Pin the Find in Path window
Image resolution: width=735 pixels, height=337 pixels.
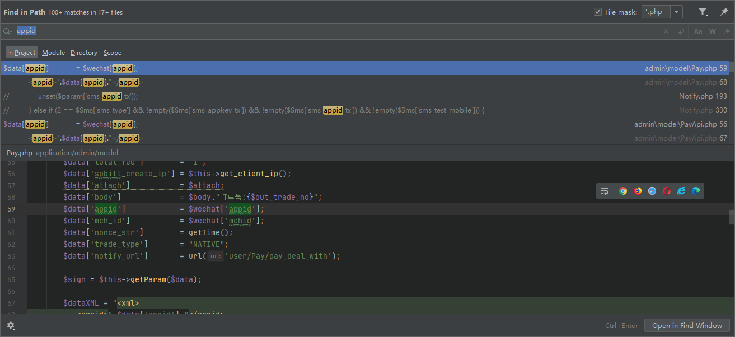coord(724,12)
